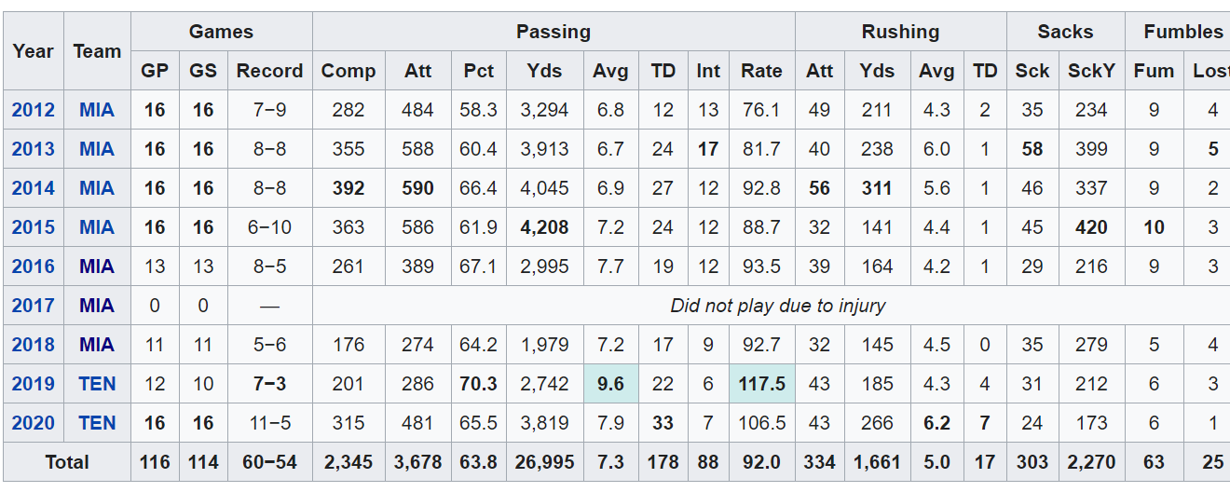Open the 2016 season year link
Image resolution: width=1230 pixels, height=492 pixels.
click(x=33, y=266)
